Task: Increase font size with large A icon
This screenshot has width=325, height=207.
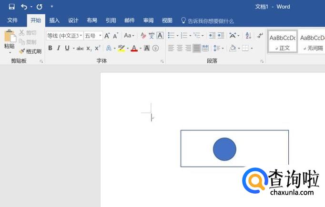Action: (x=107, y=36)
